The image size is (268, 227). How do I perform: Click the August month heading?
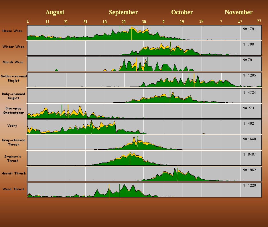click(x=55, y=12)
